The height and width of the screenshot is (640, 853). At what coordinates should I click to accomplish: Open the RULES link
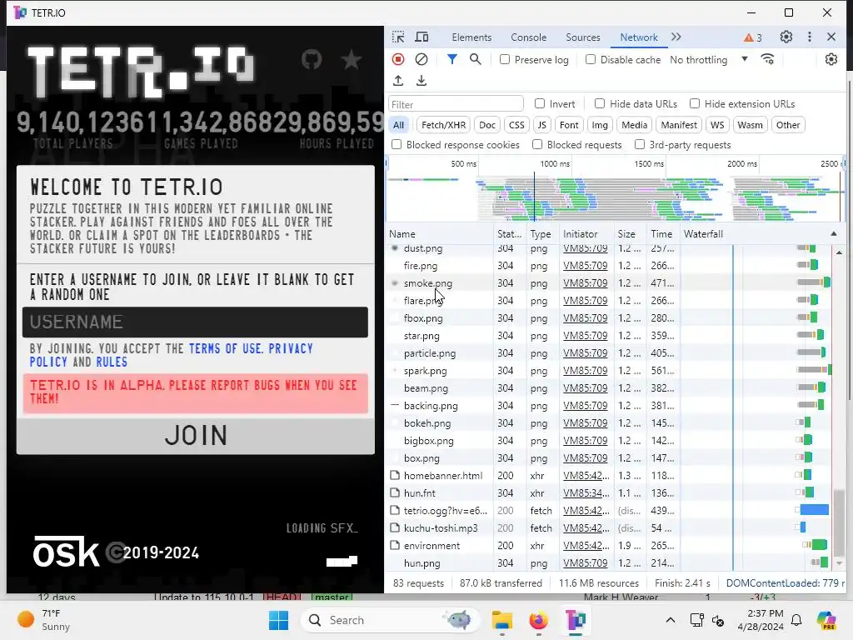(112, 362)
